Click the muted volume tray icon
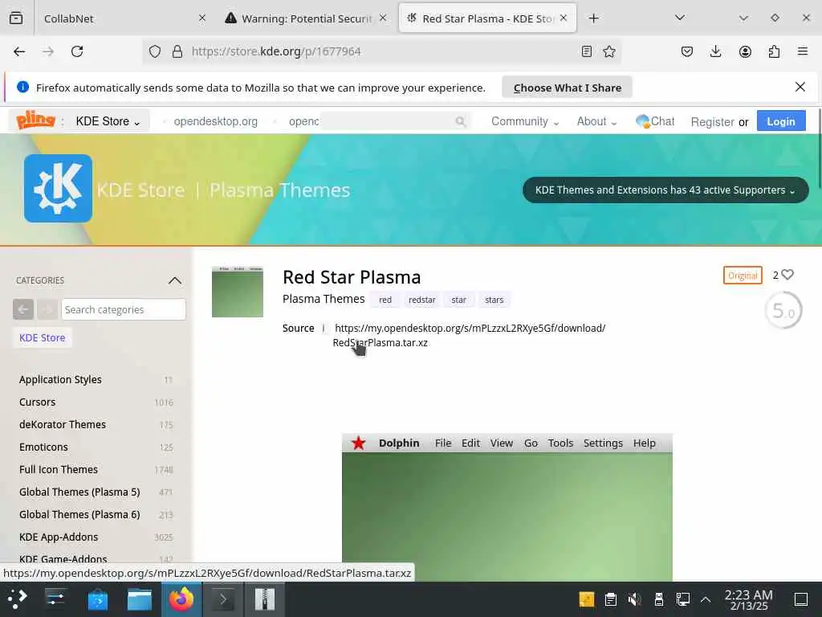 (x=634, y=599)
